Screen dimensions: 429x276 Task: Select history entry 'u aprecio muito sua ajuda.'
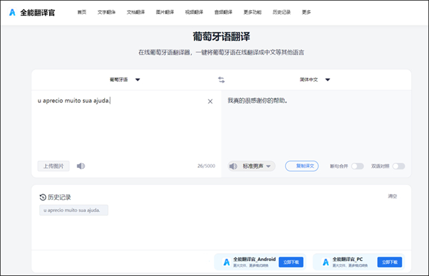[x=74, y=210]
